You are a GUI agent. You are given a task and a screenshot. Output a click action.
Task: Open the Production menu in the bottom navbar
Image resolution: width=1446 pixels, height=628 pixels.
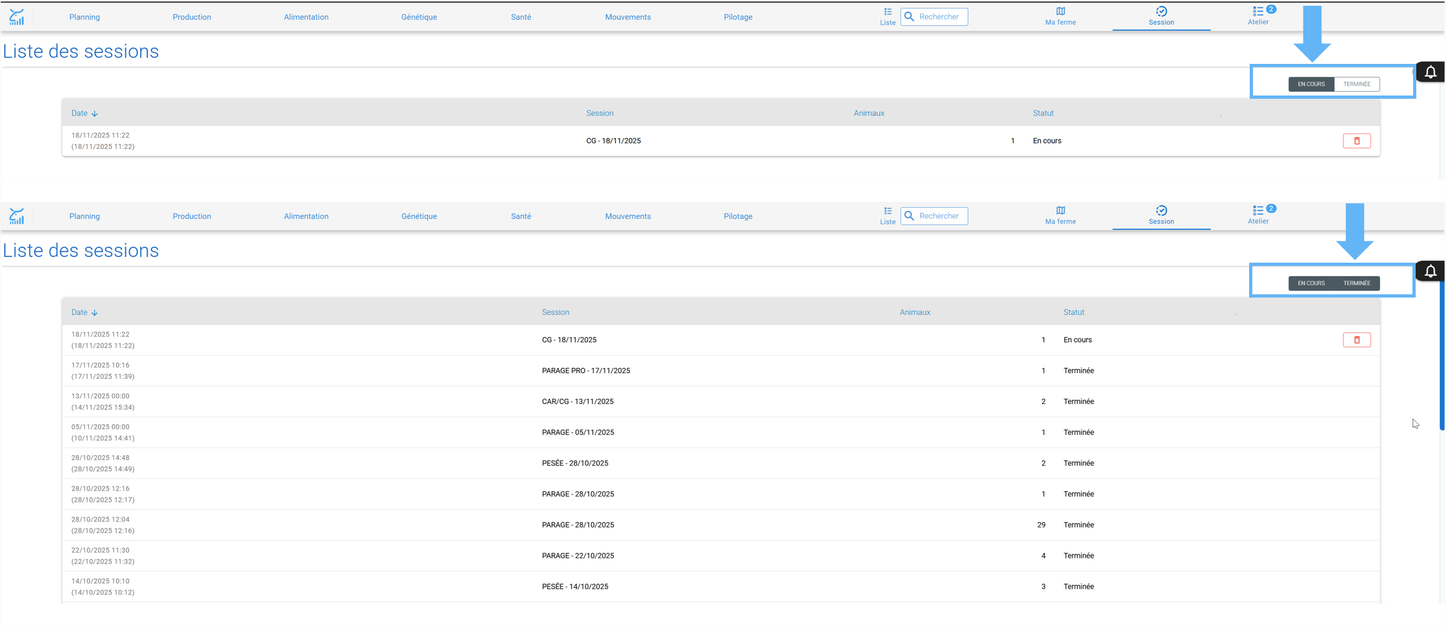pos(192,217)
